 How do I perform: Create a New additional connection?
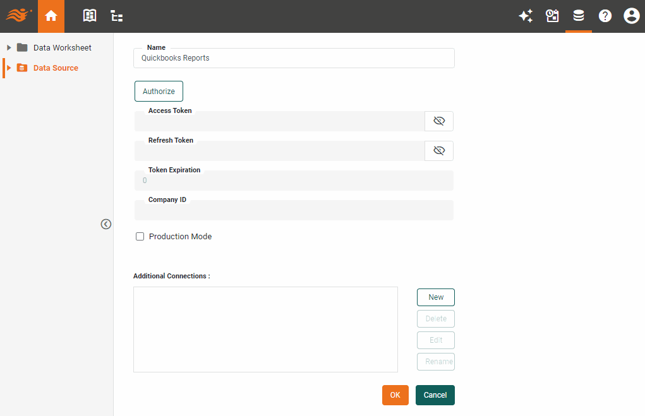coord(435,297)
